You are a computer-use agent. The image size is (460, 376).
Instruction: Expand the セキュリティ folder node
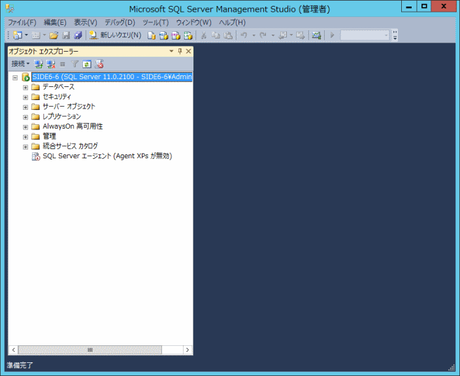point(25,97)
